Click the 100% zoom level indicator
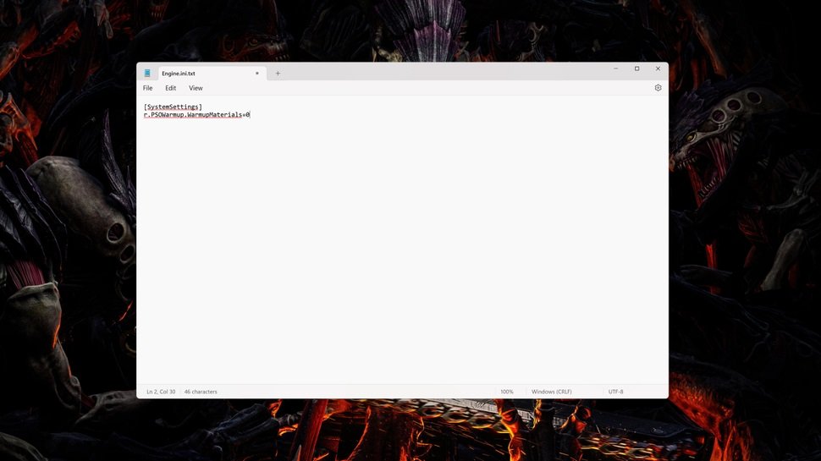Screen dimensions: 821x461 pyautogui.click(x=506, y=392)
